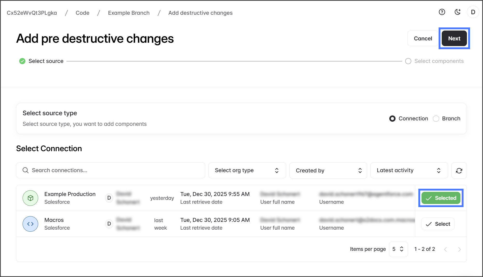Open the Latest activity sort dropdown

(x=409, y=170)
